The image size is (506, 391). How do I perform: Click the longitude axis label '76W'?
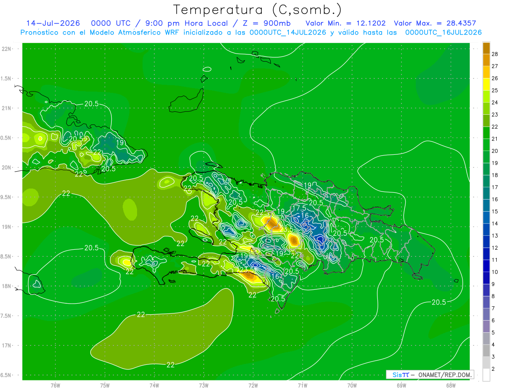tap(55, 386)
